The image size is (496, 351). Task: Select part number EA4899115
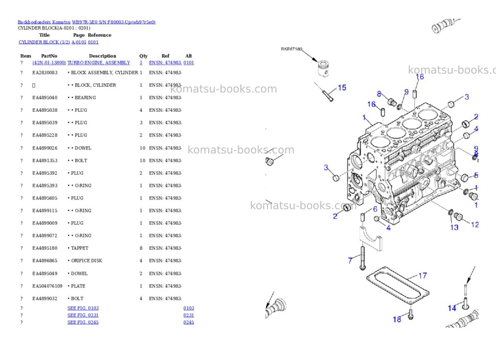pyautogui.click(x=45, y=211)
